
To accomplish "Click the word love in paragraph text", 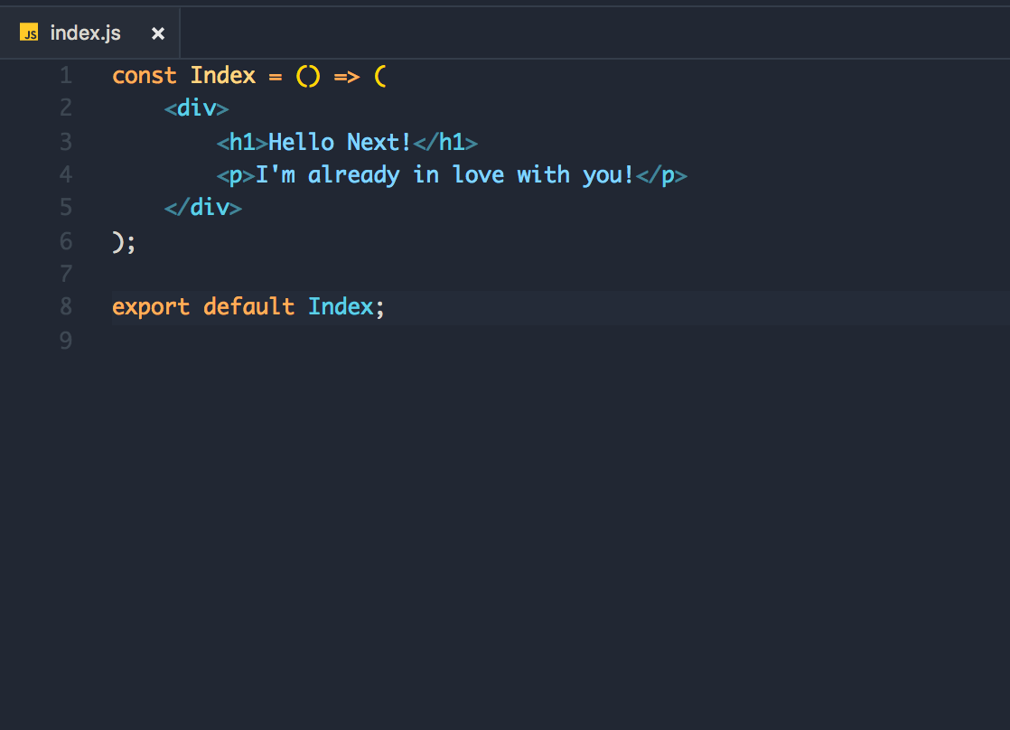I will click(479, 174).
